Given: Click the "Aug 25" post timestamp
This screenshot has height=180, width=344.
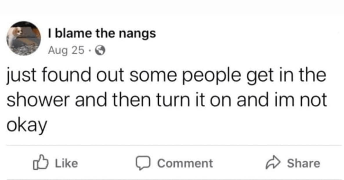Looking at the screenshot, I should [x=66, y=51].
